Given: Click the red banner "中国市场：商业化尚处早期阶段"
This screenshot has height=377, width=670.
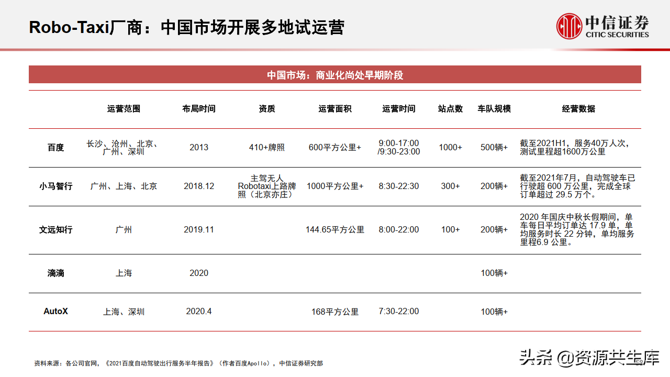Looking at the screenshot, I should pos(335,75).
